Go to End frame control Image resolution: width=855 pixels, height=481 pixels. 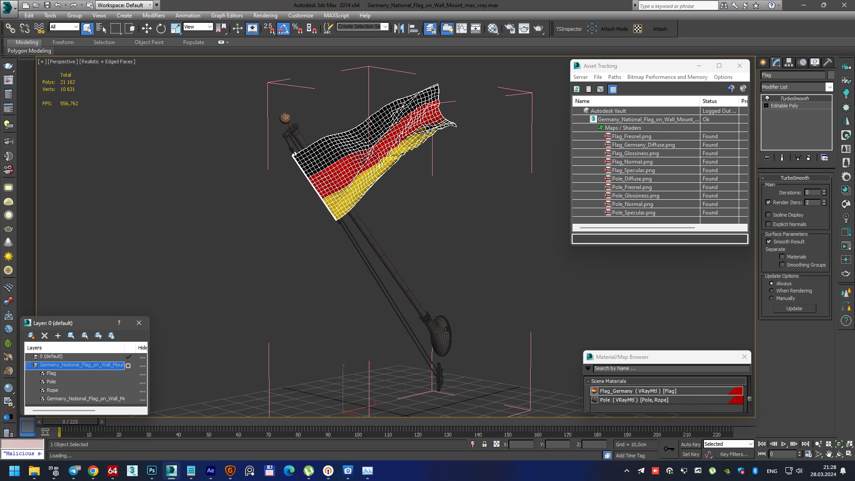pyautogui.click(x=806, y=444)
